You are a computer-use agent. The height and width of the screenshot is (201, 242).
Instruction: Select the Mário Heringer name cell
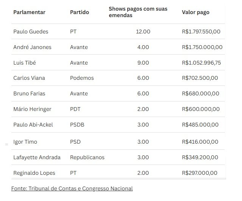[32, 109]
